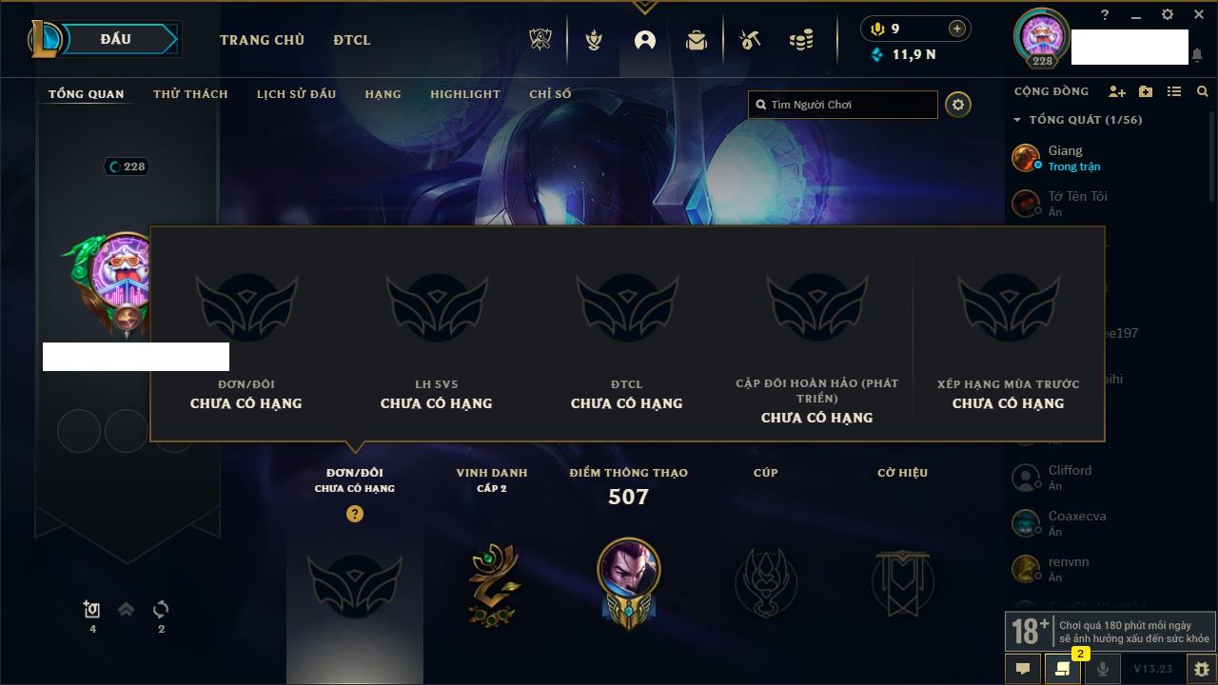Toggle the microphone mute button
The image size is (1218, 685).
pos(1102,669)
